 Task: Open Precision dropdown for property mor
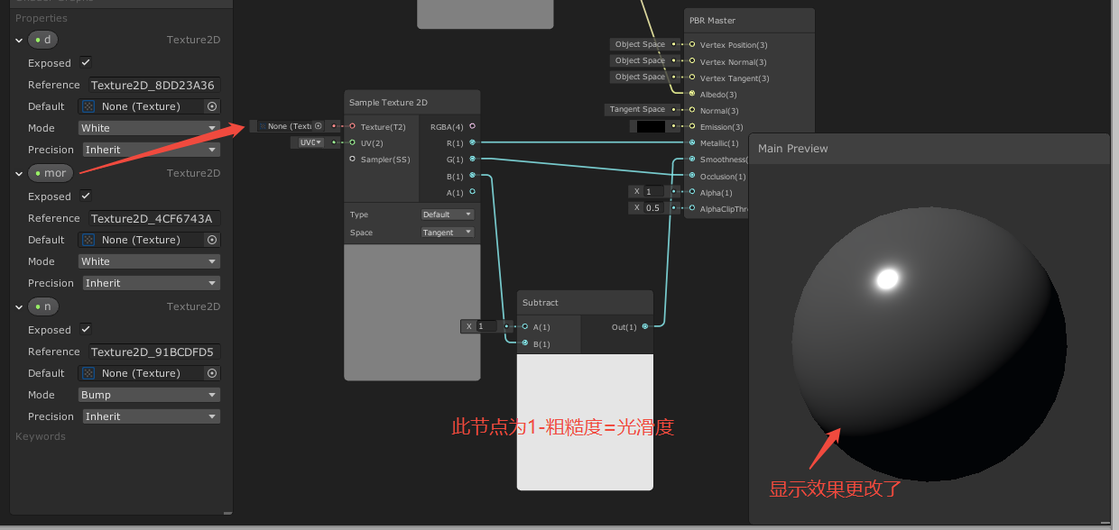coord(151,283)
